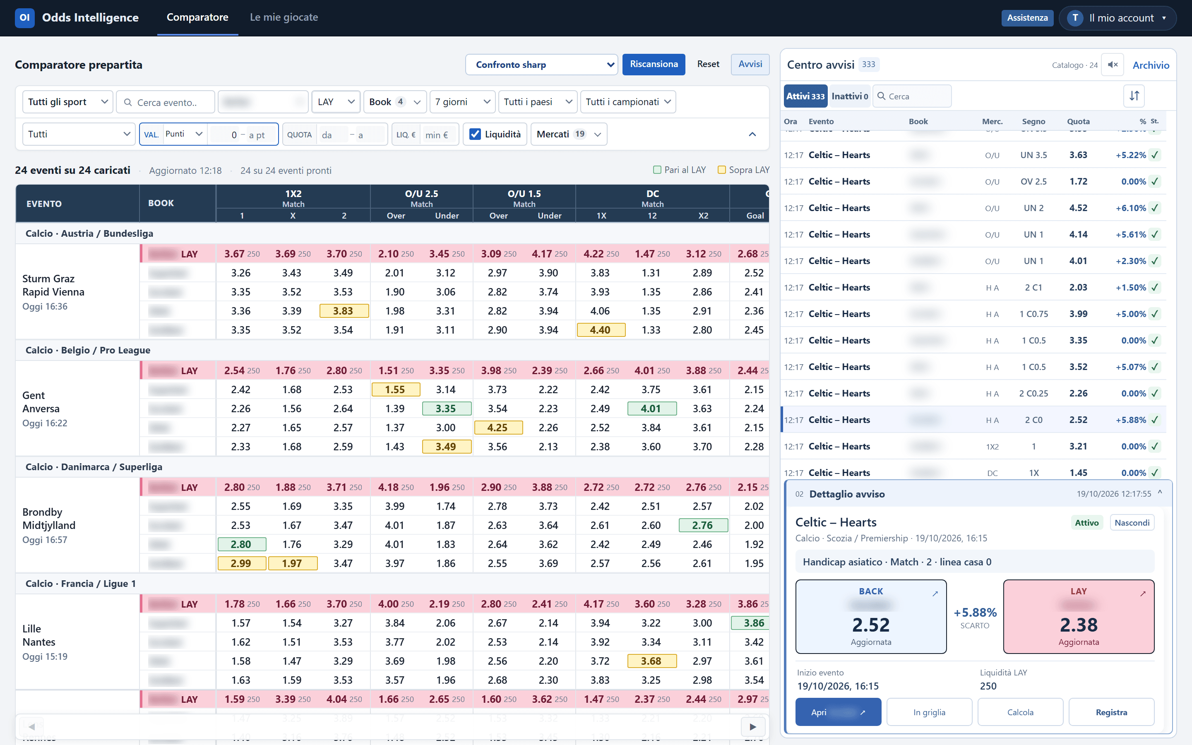Click status checkmark for 2 C1 alert
This screenshot has width=1192, height=745.
1155,287
